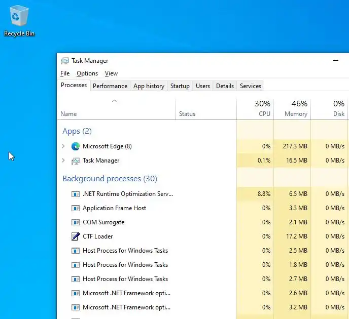Select the Background processes (30) heading
This screenshot has height=319, width=349.
pos(110,179)
